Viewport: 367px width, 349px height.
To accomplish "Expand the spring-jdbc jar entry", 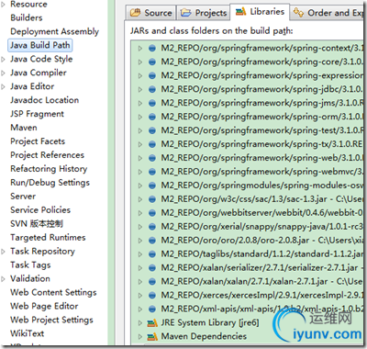I will point(140,90).
